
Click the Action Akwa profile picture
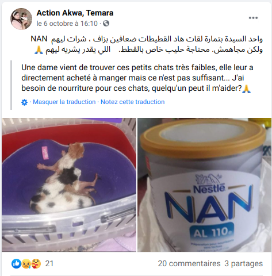21,19
